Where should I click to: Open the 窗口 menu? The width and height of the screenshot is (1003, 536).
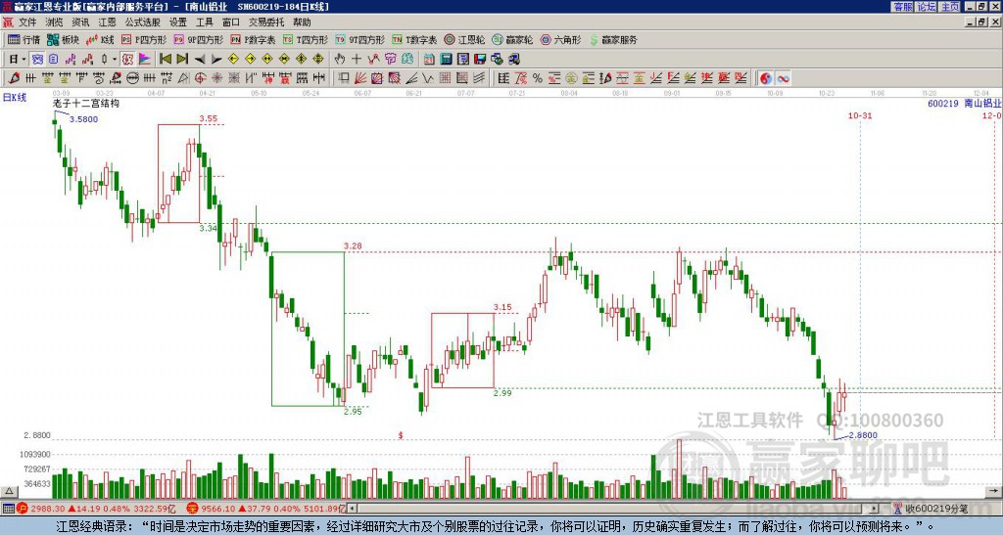(231, 22)
